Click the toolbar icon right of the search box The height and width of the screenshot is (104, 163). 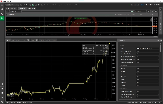pos(21,5)
